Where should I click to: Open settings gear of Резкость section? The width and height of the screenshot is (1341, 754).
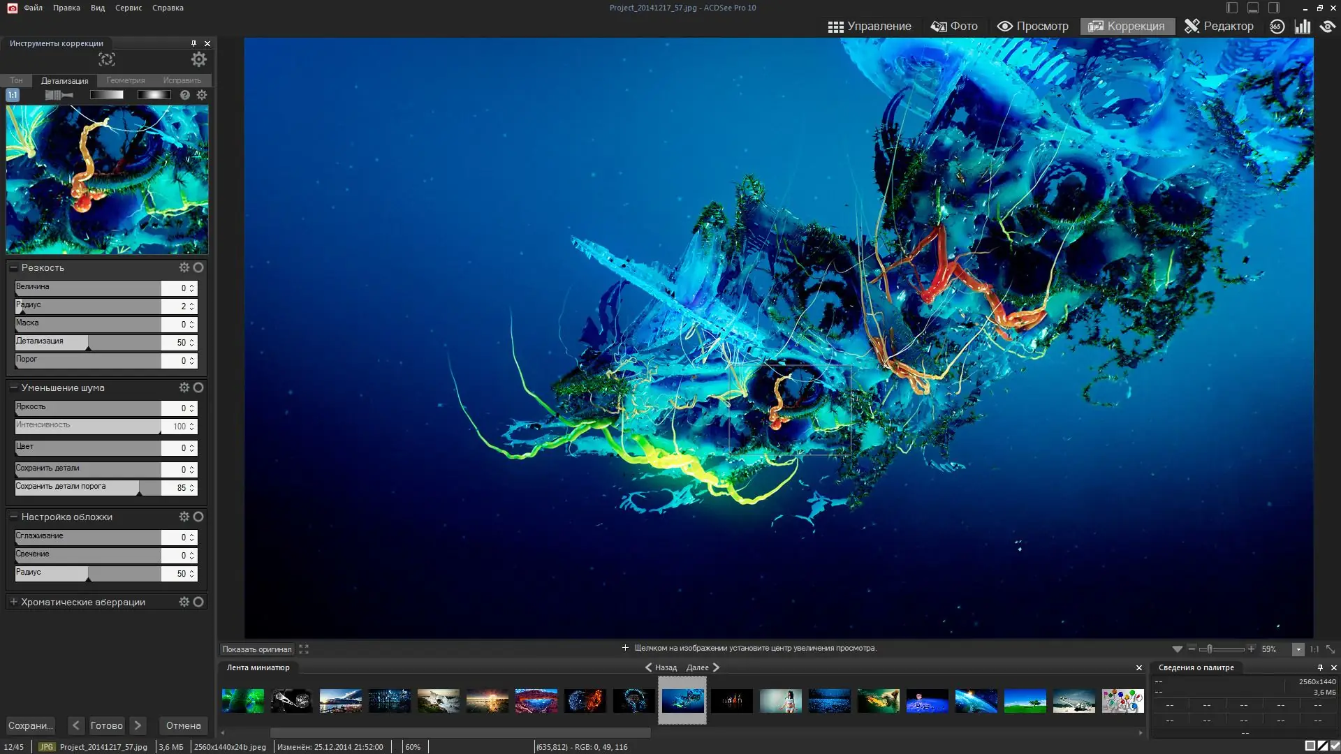[184, 267]
